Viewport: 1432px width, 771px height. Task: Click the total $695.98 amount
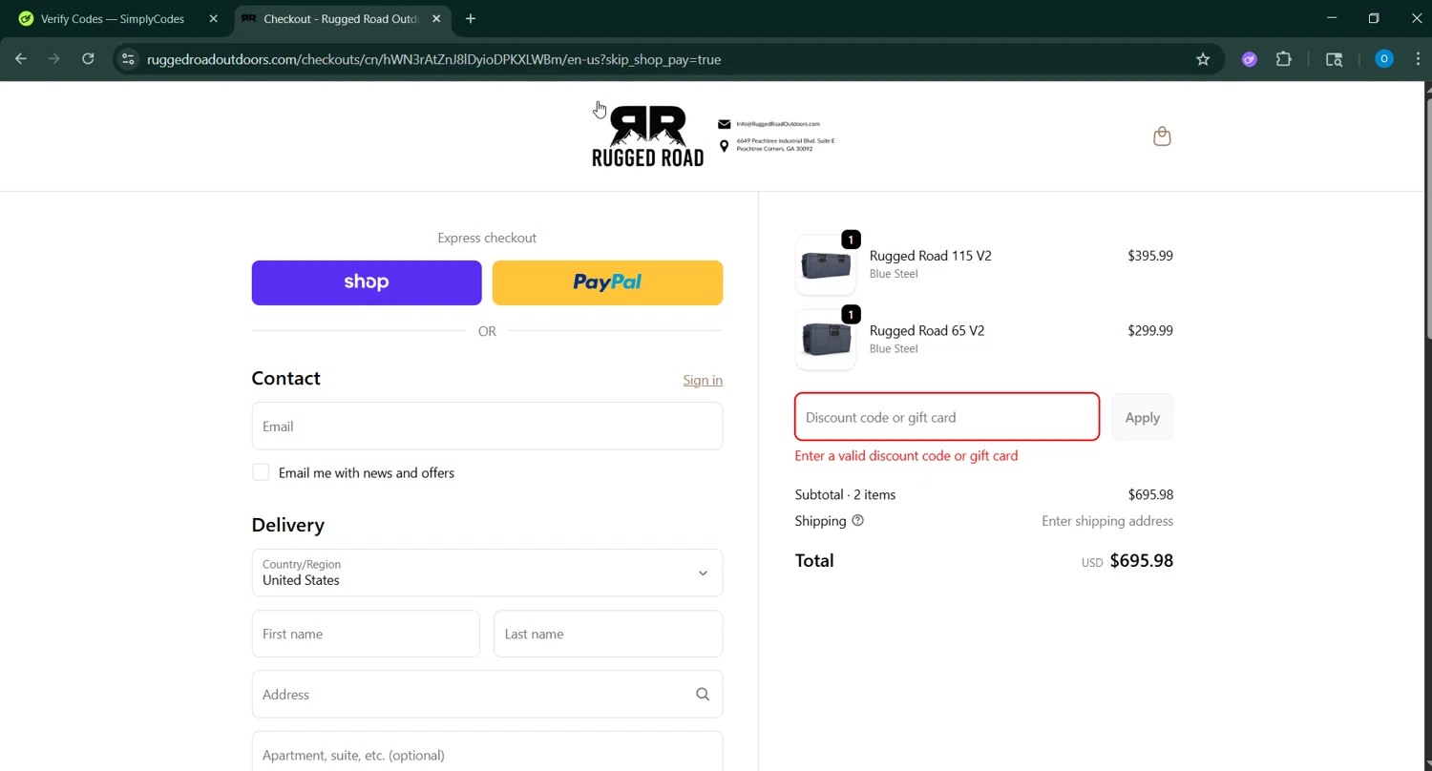click(1142, 561)
